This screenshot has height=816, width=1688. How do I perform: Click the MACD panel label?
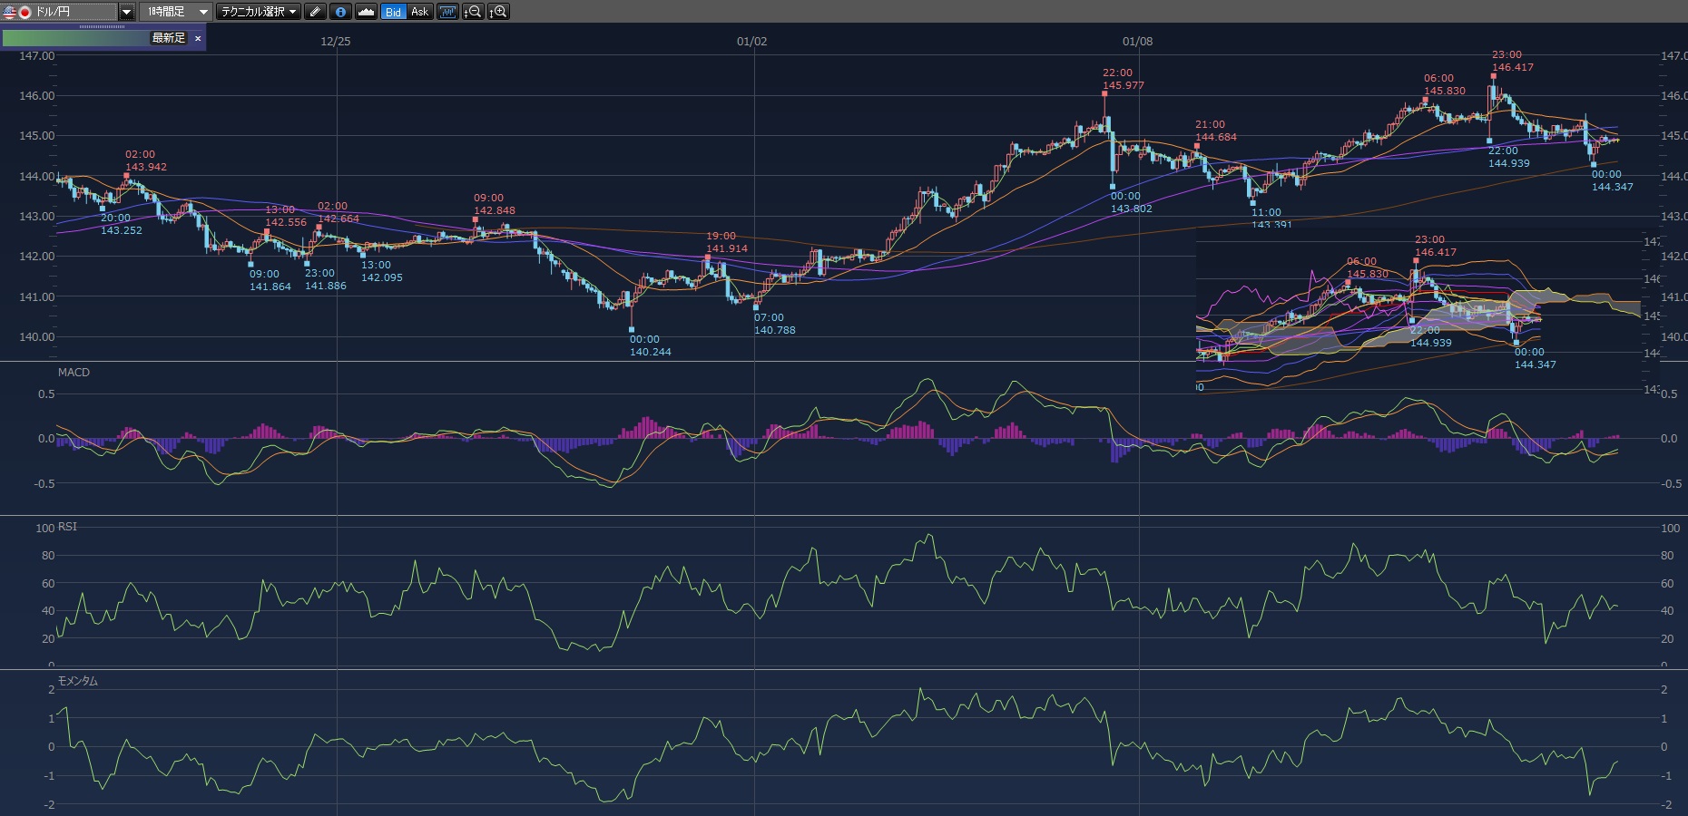74,373
